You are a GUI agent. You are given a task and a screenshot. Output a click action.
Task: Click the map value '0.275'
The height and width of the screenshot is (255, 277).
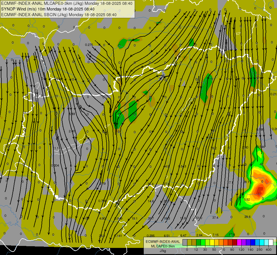coord(89,45)
